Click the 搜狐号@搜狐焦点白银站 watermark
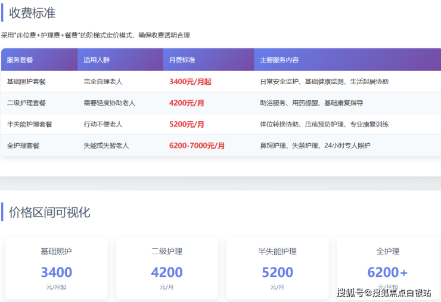Screen dimensions: 441x302 (384, 292)
